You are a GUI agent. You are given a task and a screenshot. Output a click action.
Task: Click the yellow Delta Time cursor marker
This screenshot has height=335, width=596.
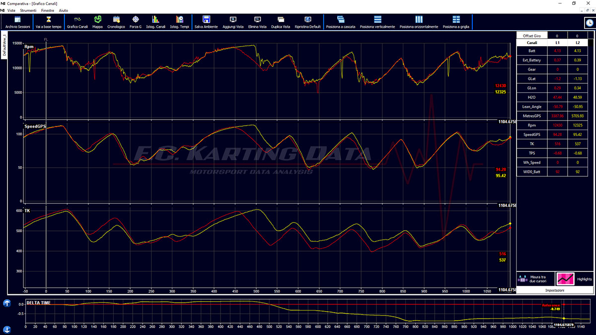click(564, 318)
